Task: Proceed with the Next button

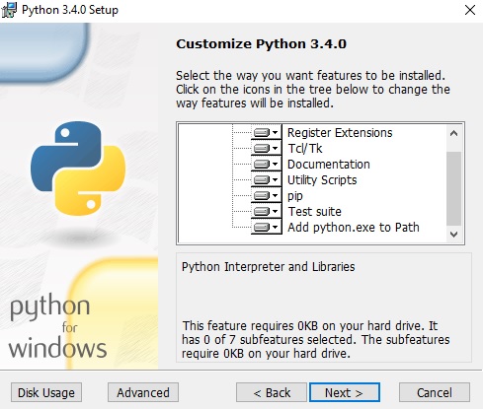Action: tap(345, 392)
